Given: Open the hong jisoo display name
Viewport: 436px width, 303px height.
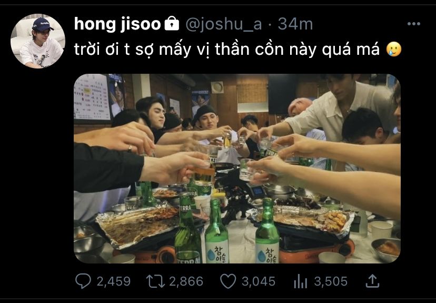Looking at the screenshot, I should point(117,24).
